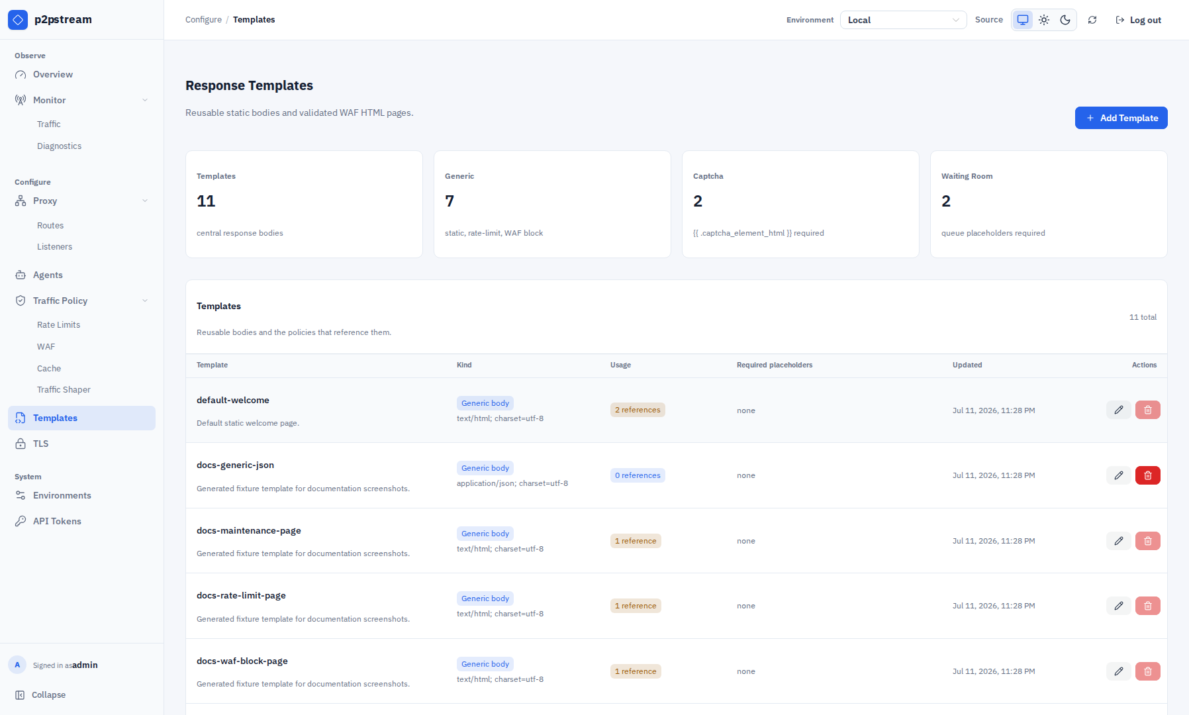Click application/json; charset=utf-8 content type
The height and width of the screenshot is (715, 1189).
click(x=512, y=483)
